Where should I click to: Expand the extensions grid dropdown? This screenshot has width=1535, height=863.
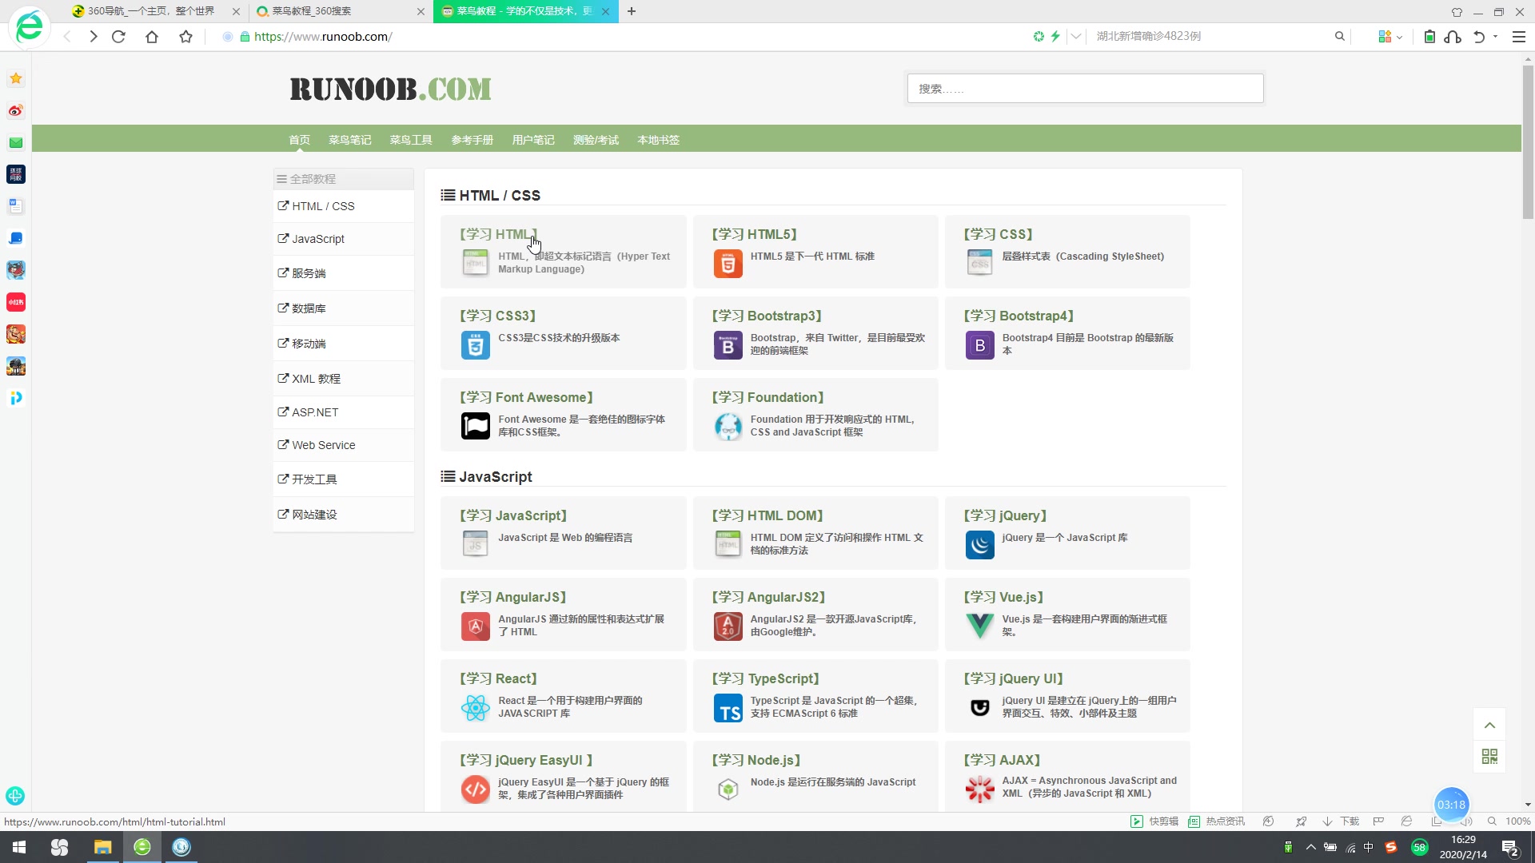click(1400, 37)
